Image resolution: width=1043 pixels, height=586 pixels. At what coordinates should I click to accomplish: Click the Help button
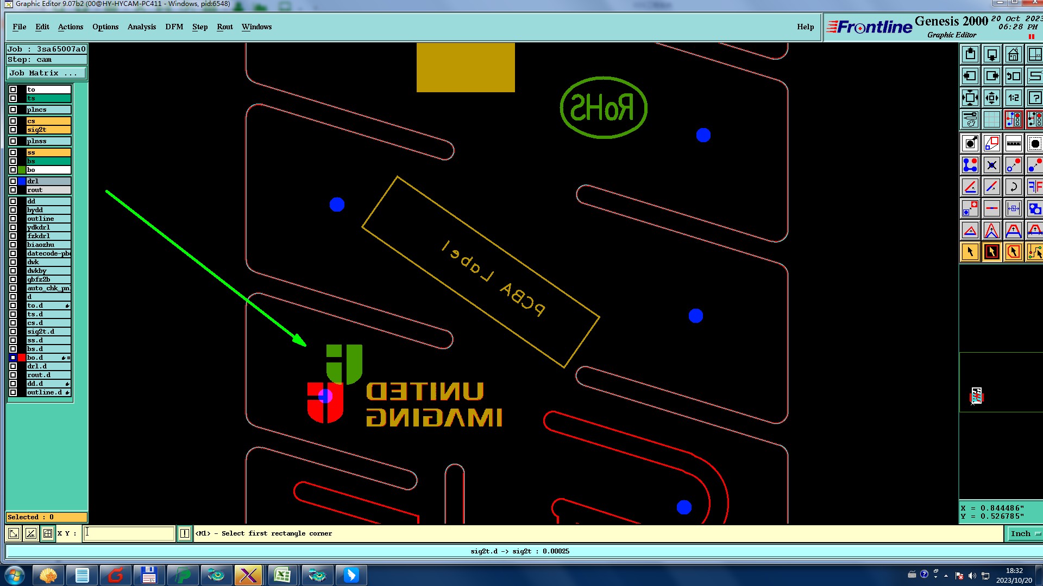coord(805,27)
